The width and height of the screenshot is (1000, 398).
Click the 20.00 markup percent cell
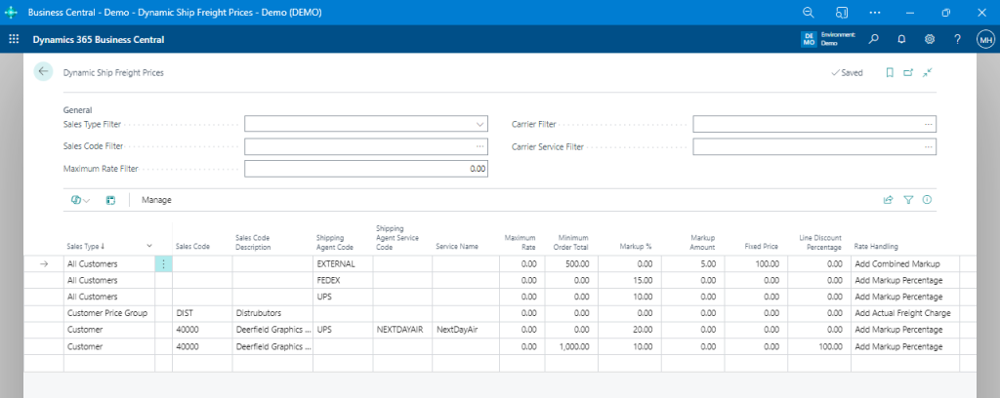pos(629,330)
